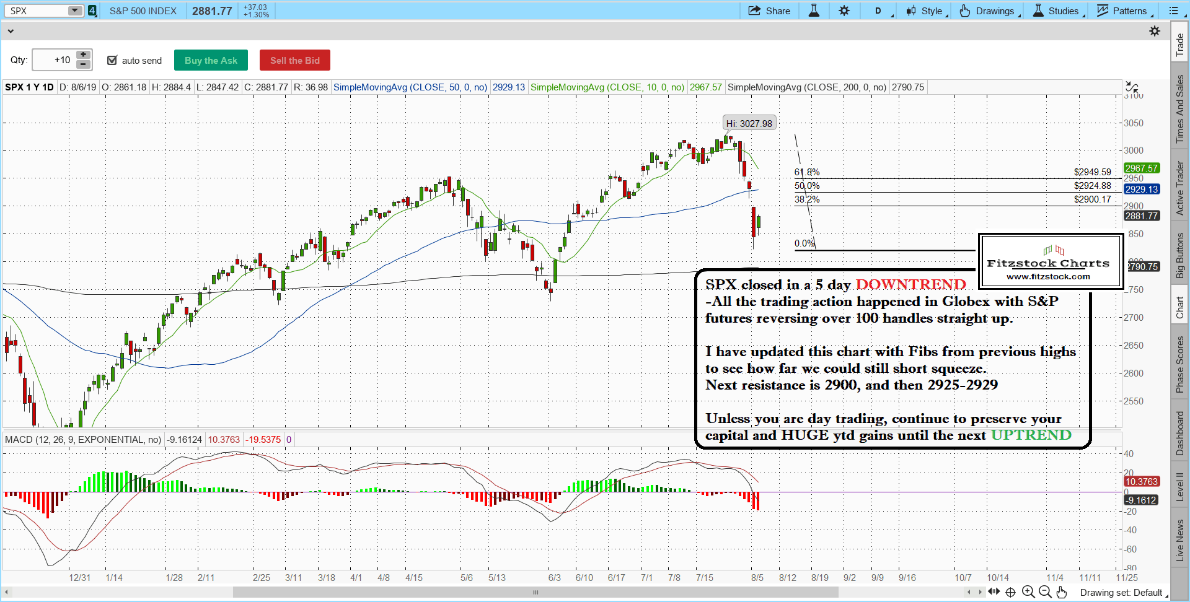Toggle the auto send checkbox

pos(112,60)
